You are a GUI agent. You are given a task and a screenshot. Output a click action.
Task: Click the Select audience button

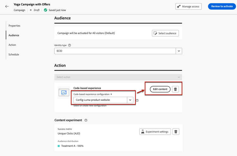(x=165, y=33)
